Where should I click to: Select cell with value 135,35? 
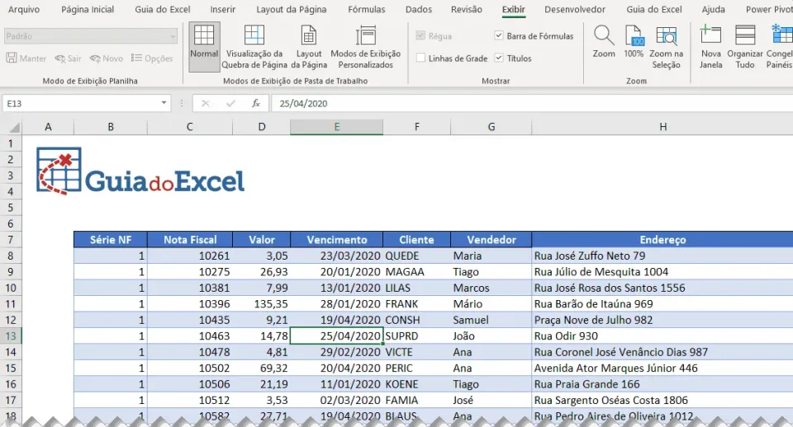(x=262, y=304)
